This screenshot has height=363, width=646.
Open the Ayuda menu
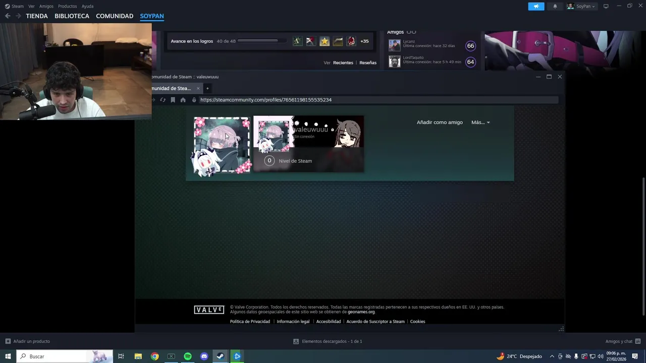coord(87,6)
